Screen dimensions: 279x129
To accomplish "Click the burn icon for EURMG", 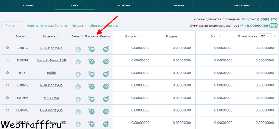I will pos(78,49).
